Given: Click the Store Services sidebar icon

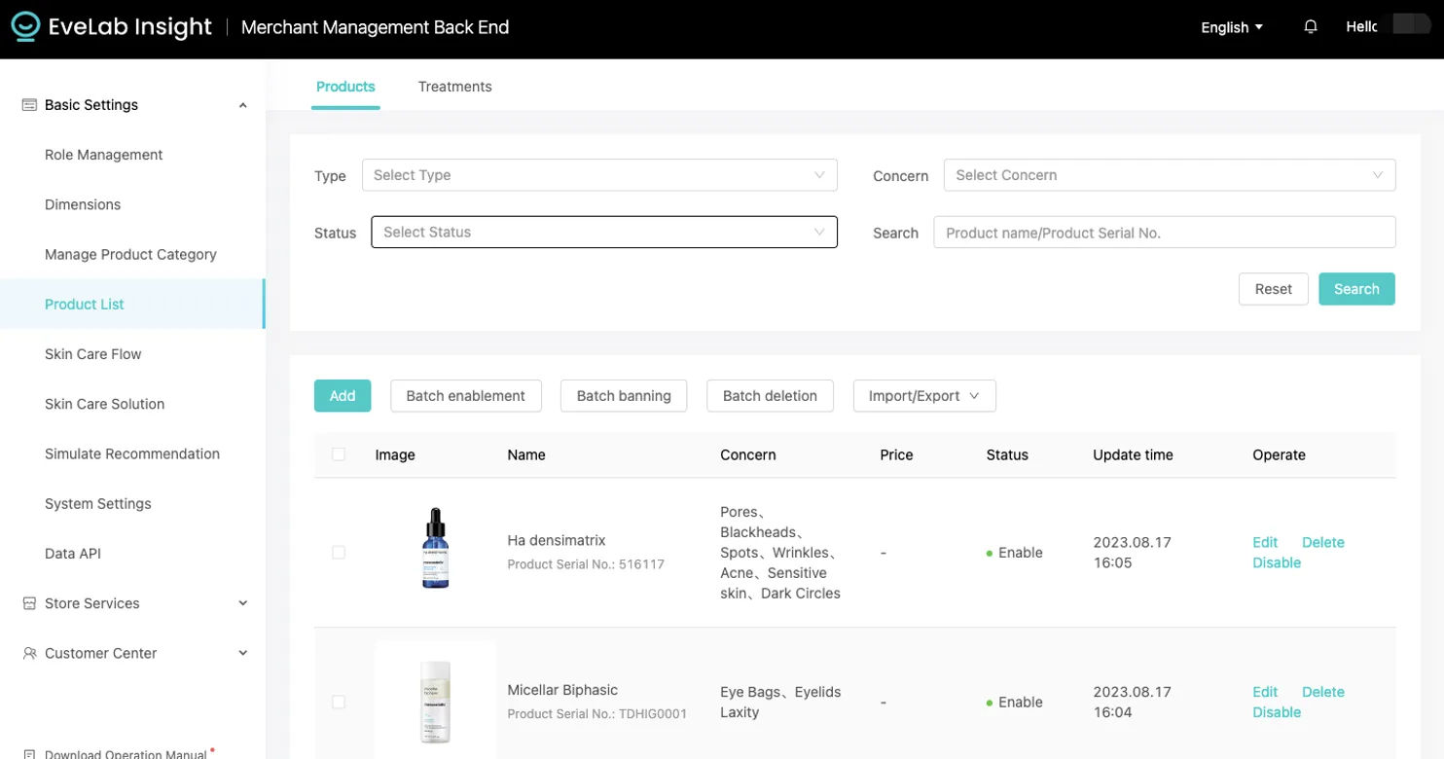Looking at the screenshot, I should click(x=29, y=603).
